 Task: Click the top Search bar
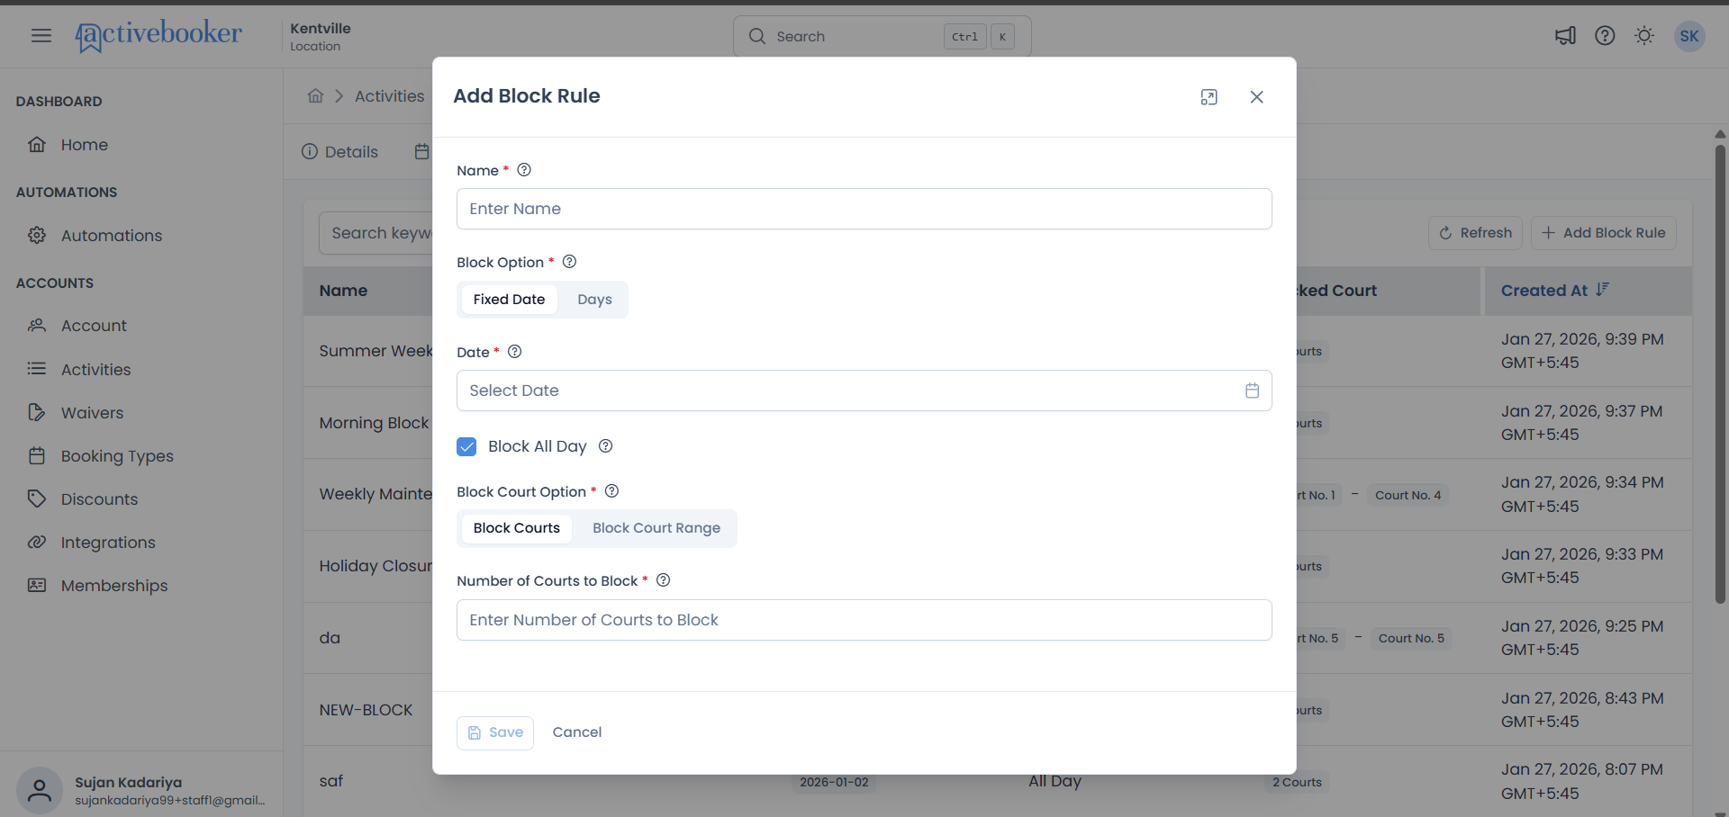pyautogui.click(x=883, y=36)
